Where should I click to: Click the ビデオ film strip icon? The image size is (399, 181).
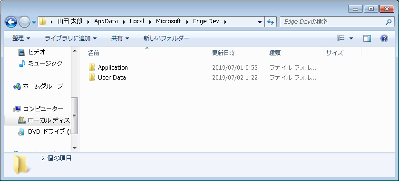[x=22, y=52]
